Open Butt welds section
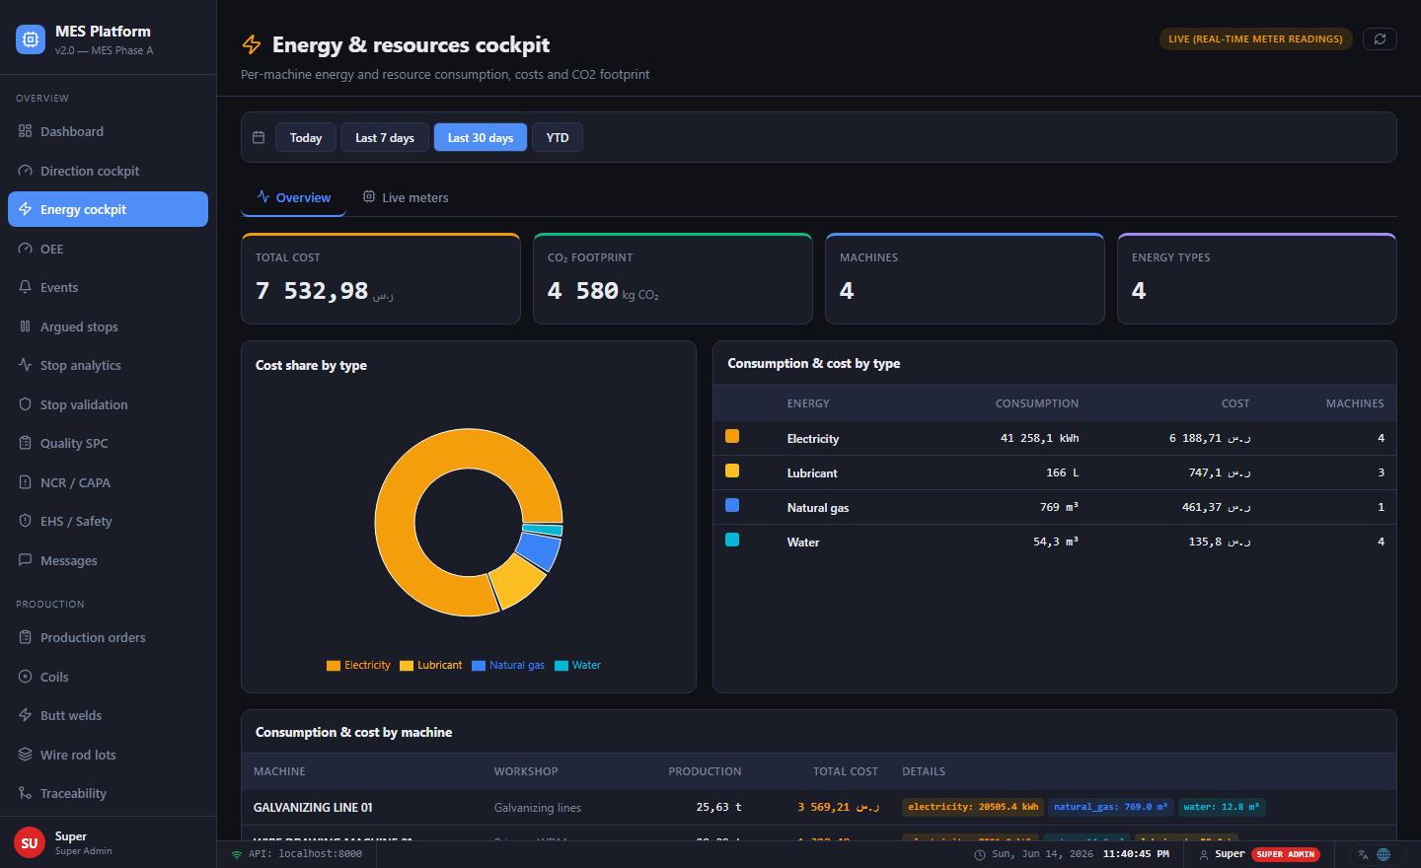 [x=108, y=715]
